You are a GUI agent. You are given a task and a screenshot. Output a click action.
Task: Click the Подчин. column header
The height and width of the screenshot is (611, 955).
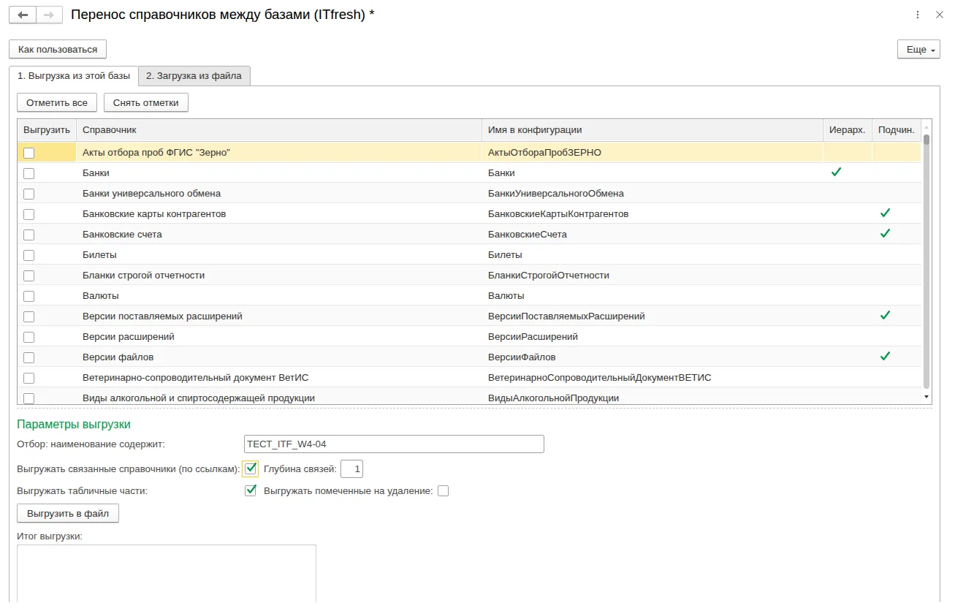pyautogui.click(x=897, y=129)
